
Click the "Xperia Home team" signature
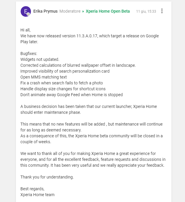tap(37, 195)
